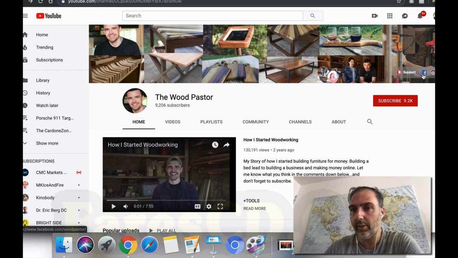This screenshot has height=258, width=458.
Task: Open the ABOUT tab
Action: pos(339,122)
